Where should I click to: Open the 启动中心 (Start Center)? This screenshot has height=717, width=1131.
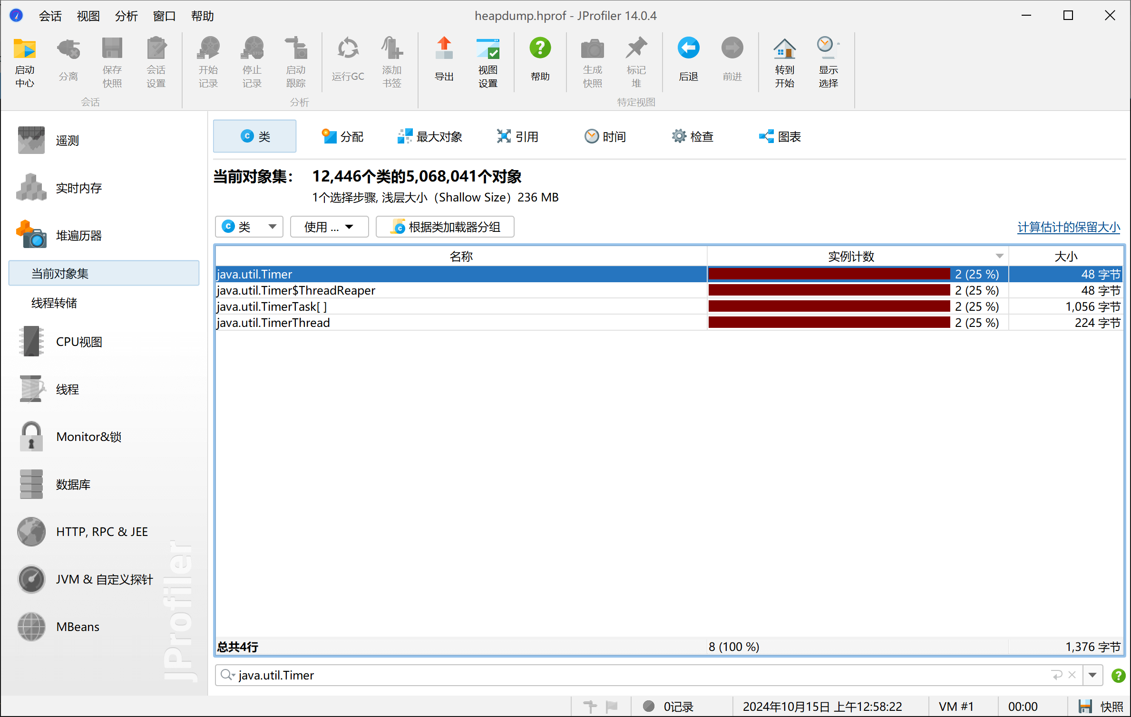point(24,62)
